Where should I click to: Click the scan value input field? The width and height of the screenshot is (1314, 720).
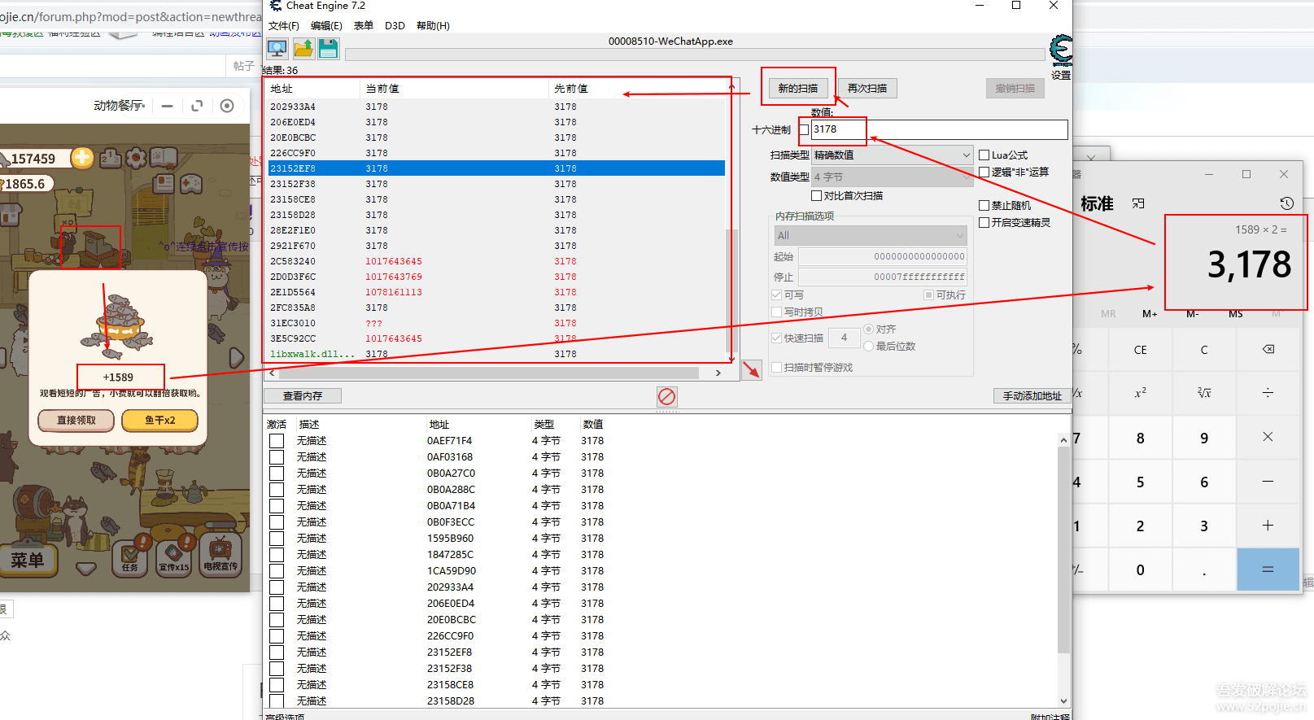[x=939, y=129]
